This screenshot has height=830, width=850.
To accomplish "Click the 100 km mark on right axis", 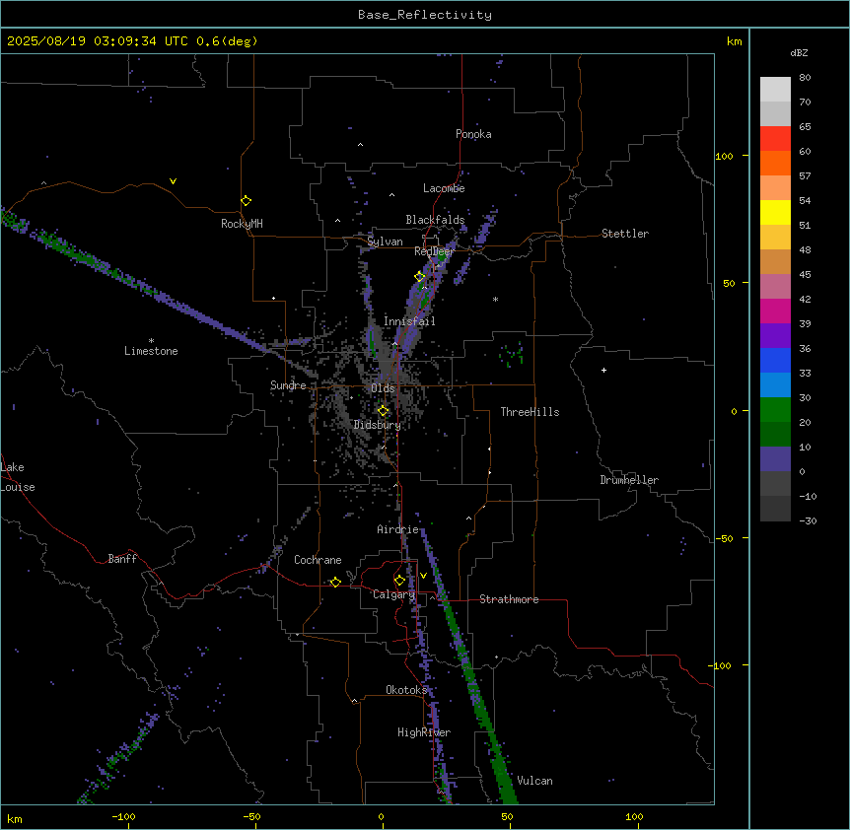I will (x=724, y=156).
